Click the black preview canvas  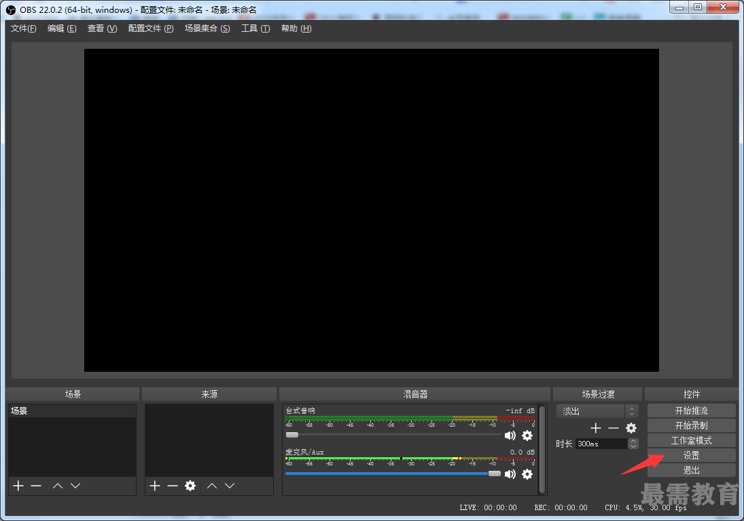(x=372, y=210)
